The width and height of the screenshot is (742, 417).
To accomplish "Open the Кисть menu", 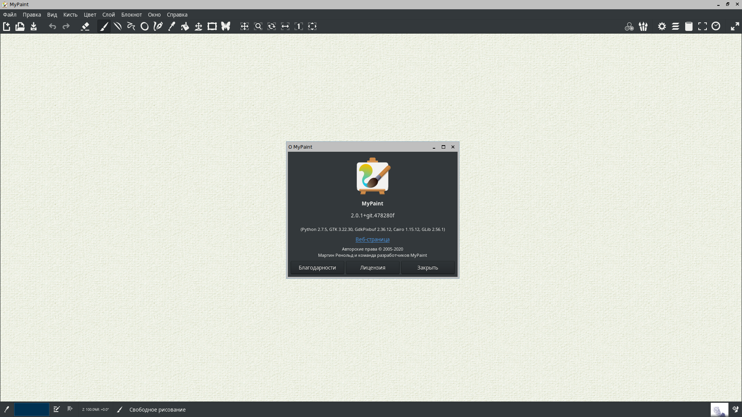I will pyautogui.click(x=70, y=15).
